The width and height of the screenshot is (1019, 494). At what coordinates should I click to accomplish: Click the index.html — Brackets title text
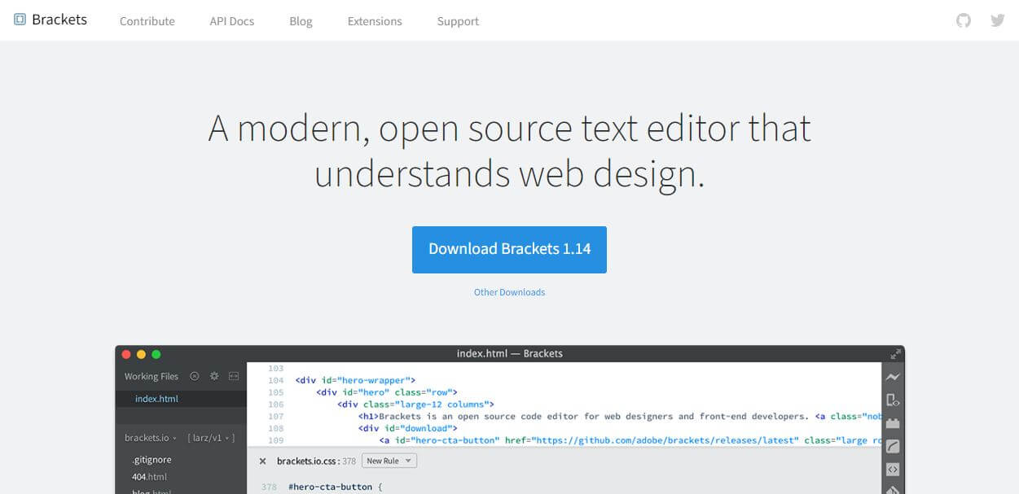coord(510,354)
